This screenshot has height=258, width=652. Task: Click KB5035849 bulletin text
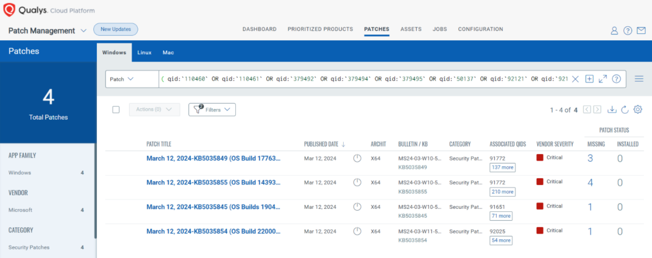pyautogui.click(x=412, y=167)
